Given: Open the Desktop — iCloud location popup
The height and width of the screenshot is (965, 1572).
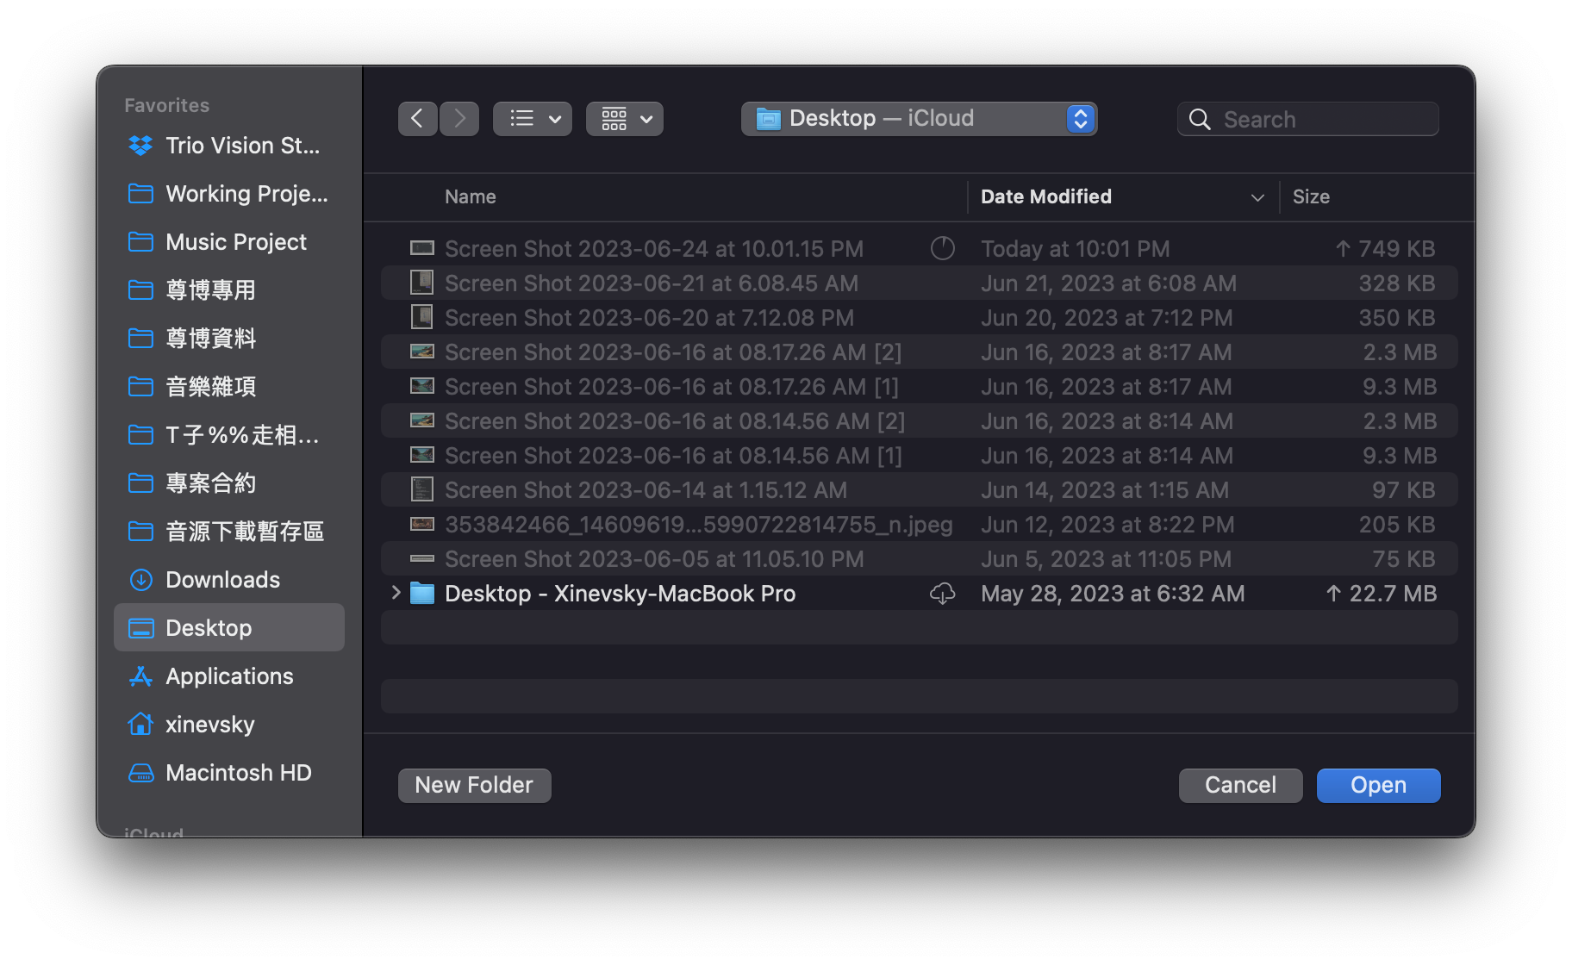Looking at the screenshot, I should point(919,119).
